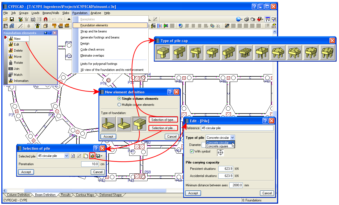Open the pile library book dropdown arrow
The image size is (339, 205).
[101, 156]
